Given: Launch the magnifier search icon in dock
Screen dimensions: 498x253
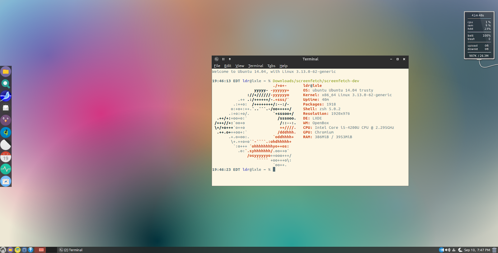Looking at the screenshot, I should coord(6,84).
